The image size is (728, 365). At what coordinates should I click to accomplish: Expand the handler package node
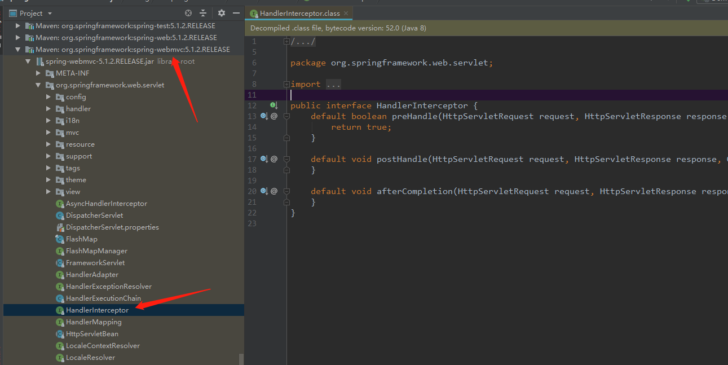pos(48,108)
